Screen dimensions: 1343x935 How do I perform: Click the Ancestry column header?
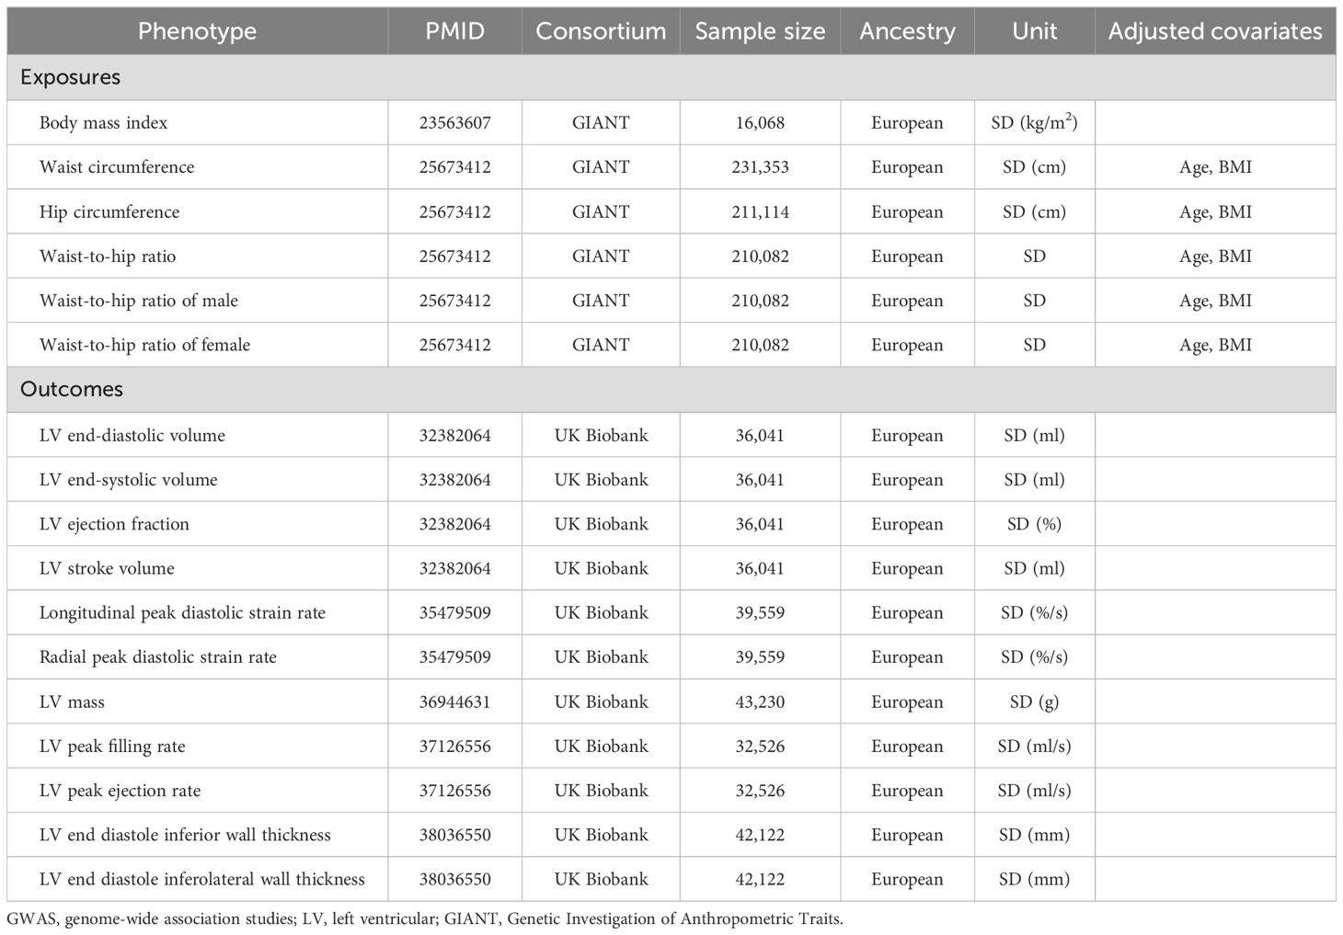pos(907,31)
